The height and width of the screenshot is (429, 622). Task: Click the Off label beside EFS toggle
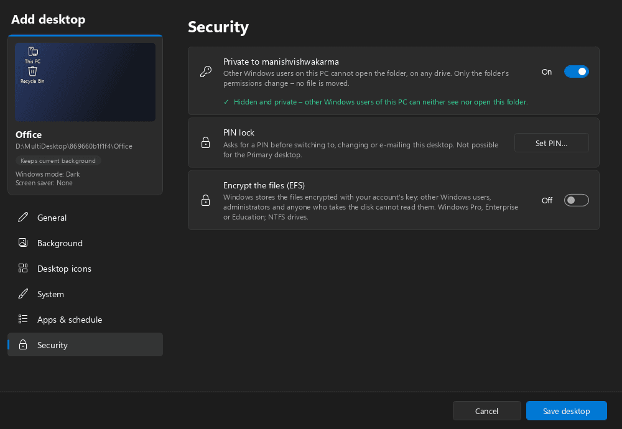[x=547, y=200]
